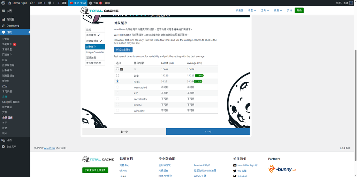Open the WordPress link in footer credit
This screenshot has width=357, height=177.
tap(50, 148)
